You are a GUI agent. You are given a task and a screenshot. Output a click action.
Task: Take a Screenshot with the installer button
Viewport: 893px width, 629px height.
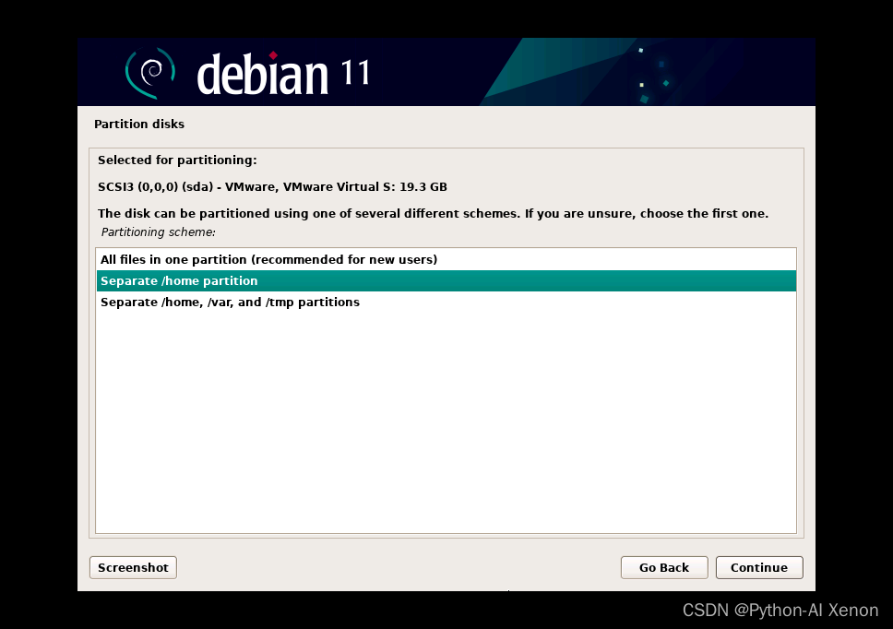(133, 568)
